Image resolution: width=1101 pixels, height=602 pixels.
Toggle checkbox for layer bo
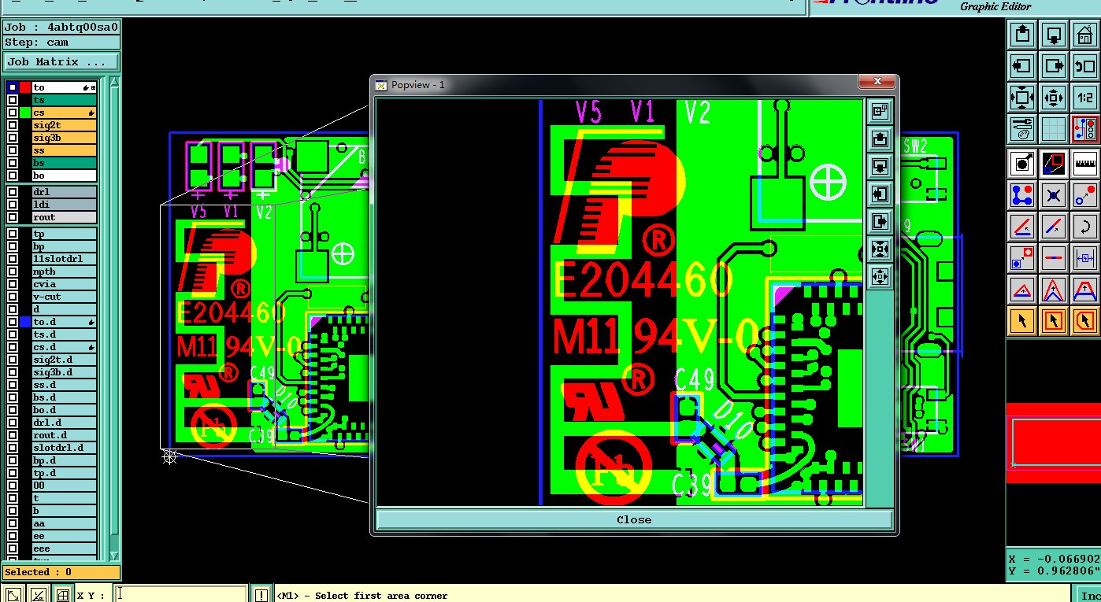[x=12, y=175]
